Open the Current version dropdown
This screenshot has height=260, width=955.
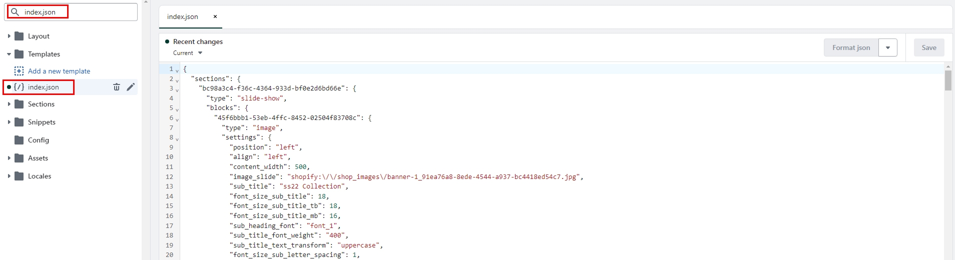pos(188,53)
